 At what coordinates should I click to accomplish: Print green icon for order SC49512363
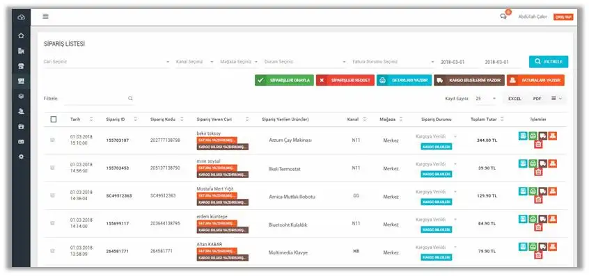[533, 191]
